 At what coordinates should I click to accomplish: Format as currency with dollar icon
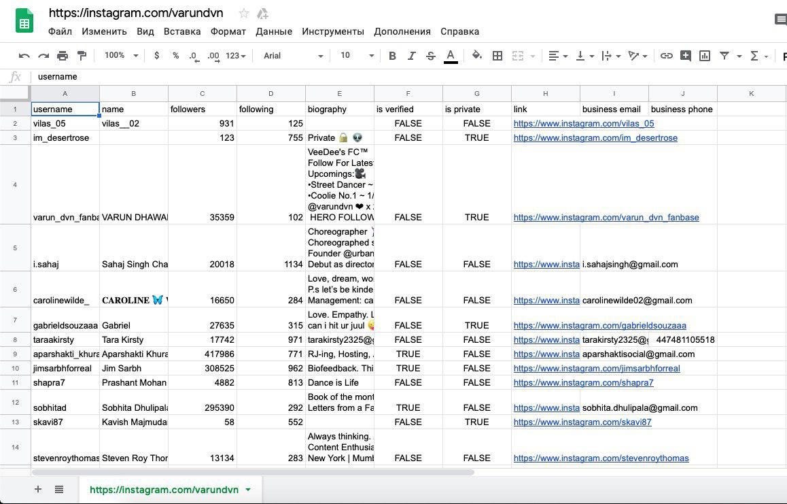[x=156, y=56]
